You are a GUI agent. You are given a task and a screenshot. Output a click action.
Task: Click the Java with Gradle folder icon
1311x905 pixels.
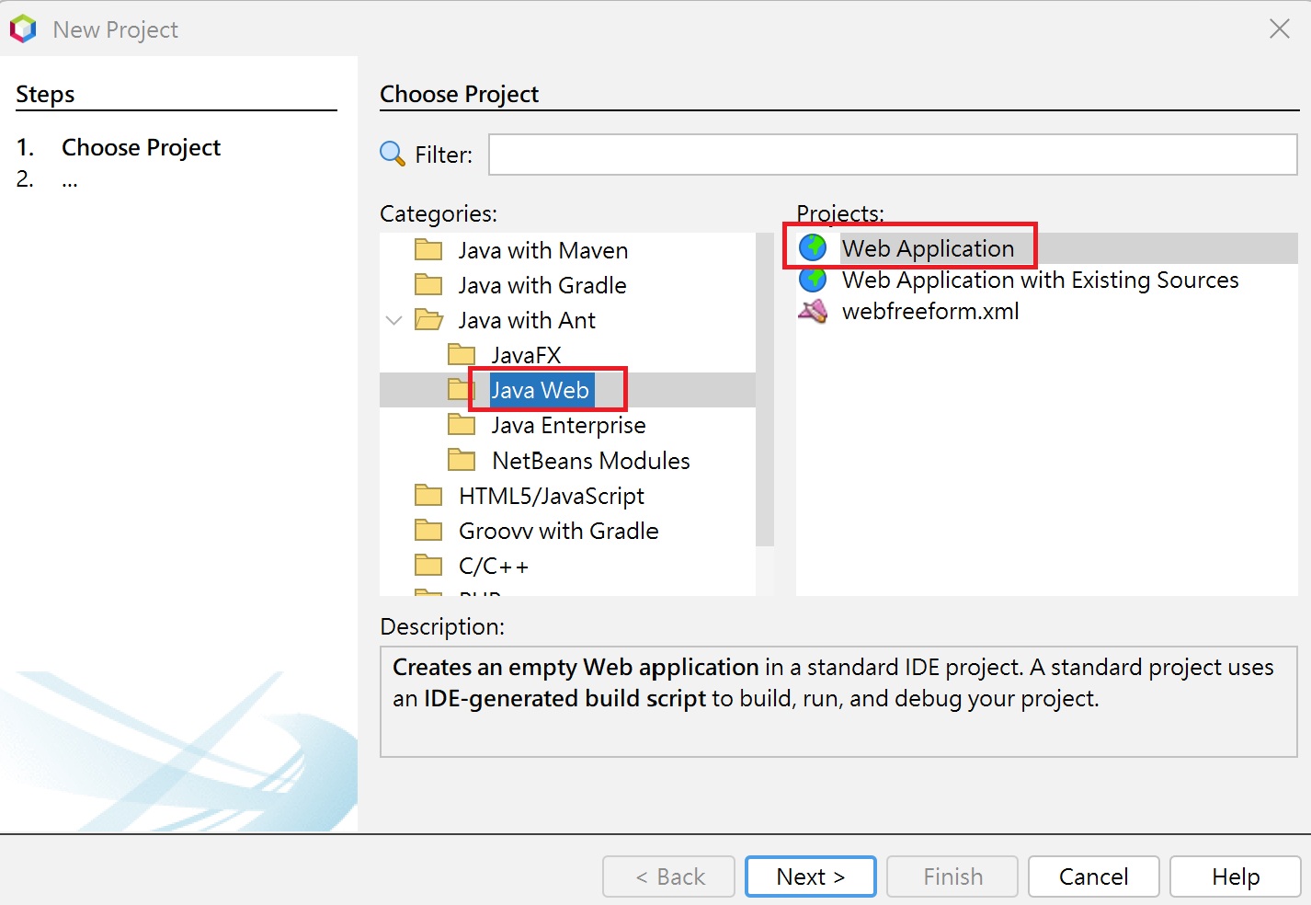point(428,285)
